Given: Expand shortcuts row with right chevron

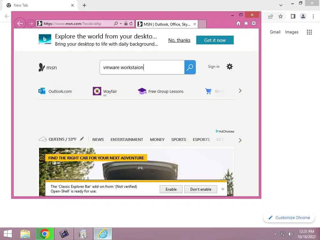Looking at the screenshot, I should coord(240,91).
